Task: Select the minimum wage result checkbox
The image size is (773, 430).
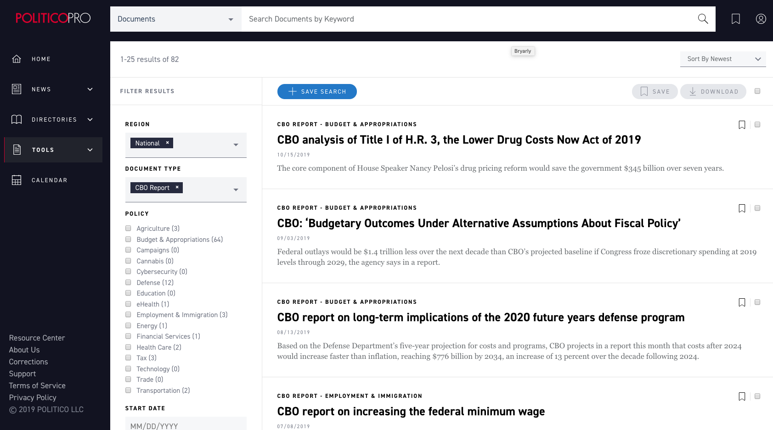Action: tap(757, 396)
